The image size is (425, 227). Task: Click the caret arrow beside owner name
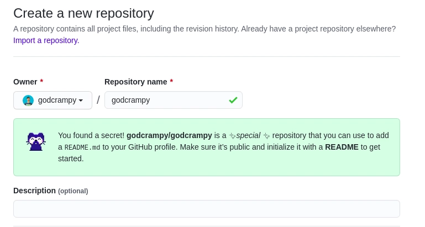coord(81,101)
